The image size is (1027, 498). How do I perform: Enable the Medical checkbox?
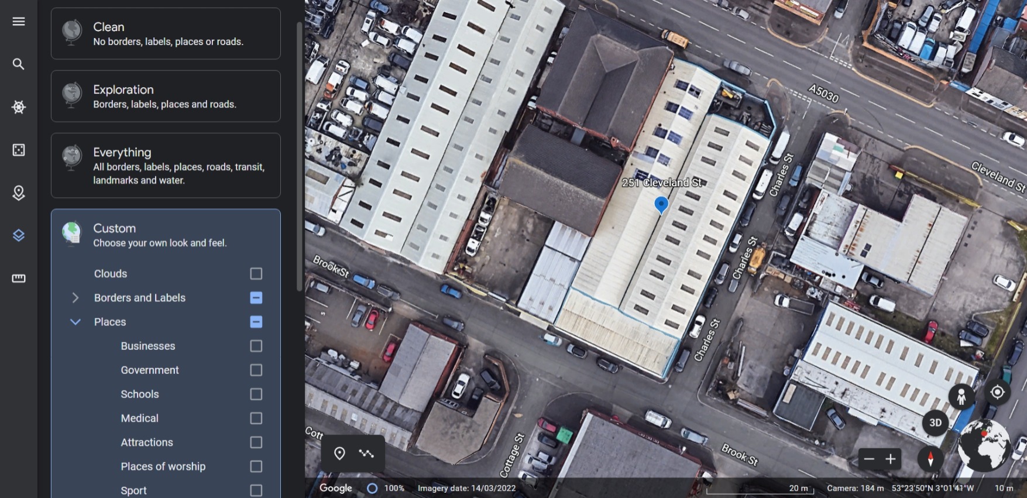[256, 418]
